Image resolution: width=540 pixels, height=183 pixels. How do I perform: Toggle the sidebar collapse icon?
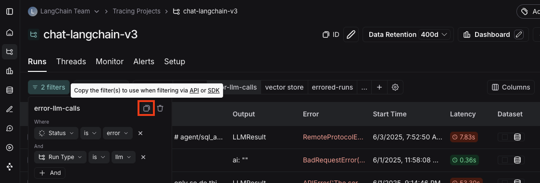pyautogui.click(x=10, y=11)
